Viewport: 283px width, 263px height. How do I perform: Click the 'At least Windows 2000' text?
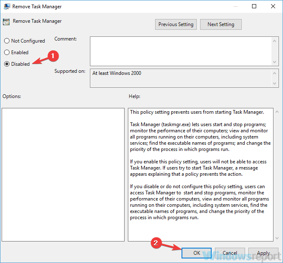click(x=117, y=73)
